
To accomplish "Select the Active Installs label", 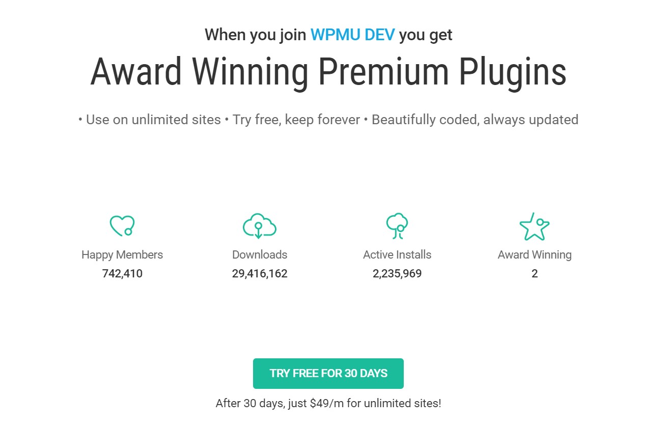I will 397,254.
